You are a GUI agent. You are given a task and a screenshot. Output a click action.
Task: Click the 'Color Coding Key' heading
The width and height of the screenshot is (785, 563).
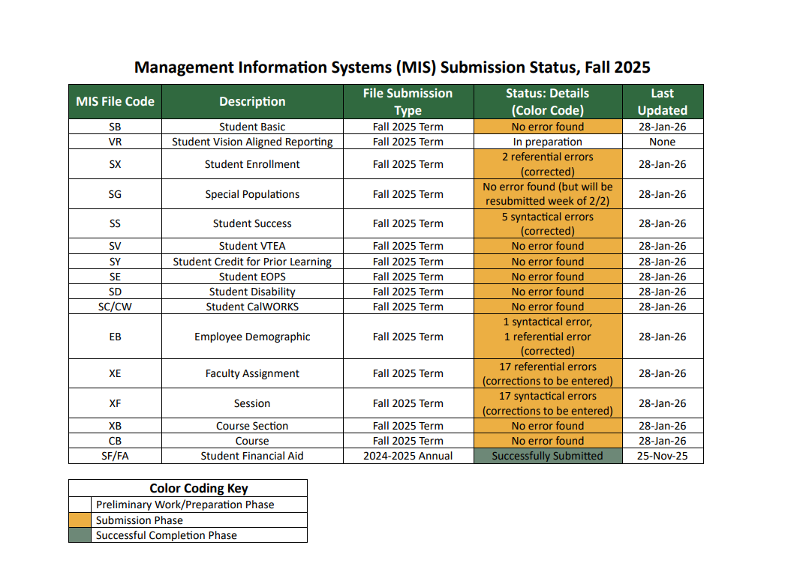[x=199, y=488]
